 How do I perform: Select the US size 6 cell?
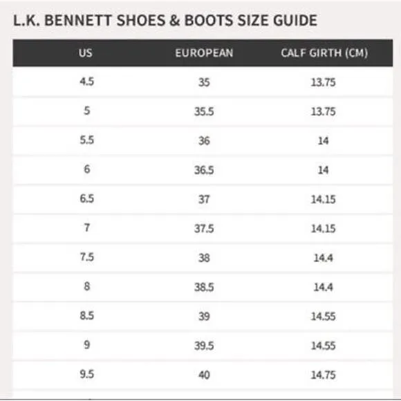(x=86, y=169)
